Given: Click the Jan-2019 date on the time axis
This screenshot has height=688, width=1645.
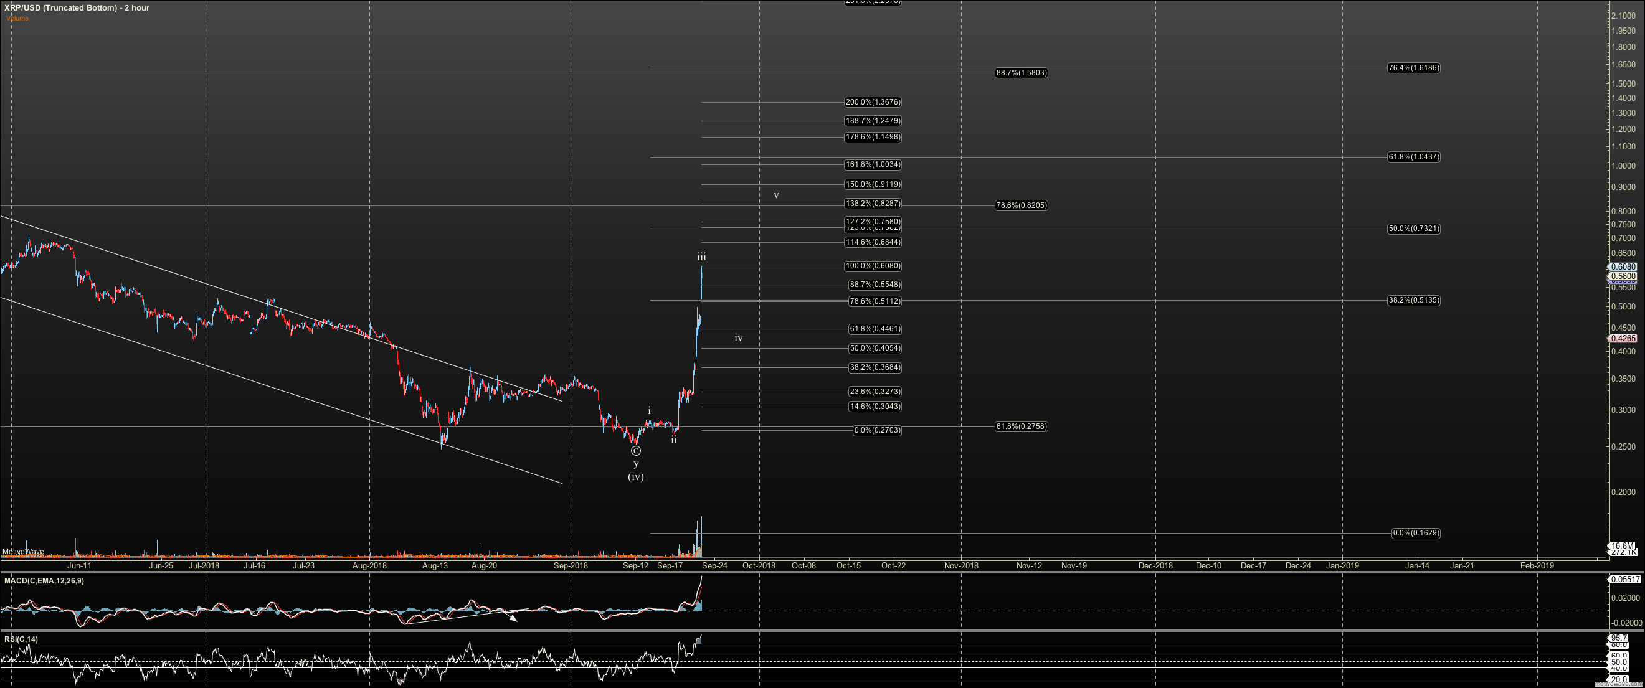Looking at the screenshot, I should point(1343,565).
